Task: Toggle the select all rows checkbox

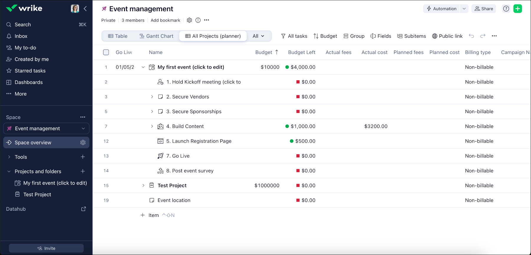Action: pyautogui.click(x=106, y=52)
